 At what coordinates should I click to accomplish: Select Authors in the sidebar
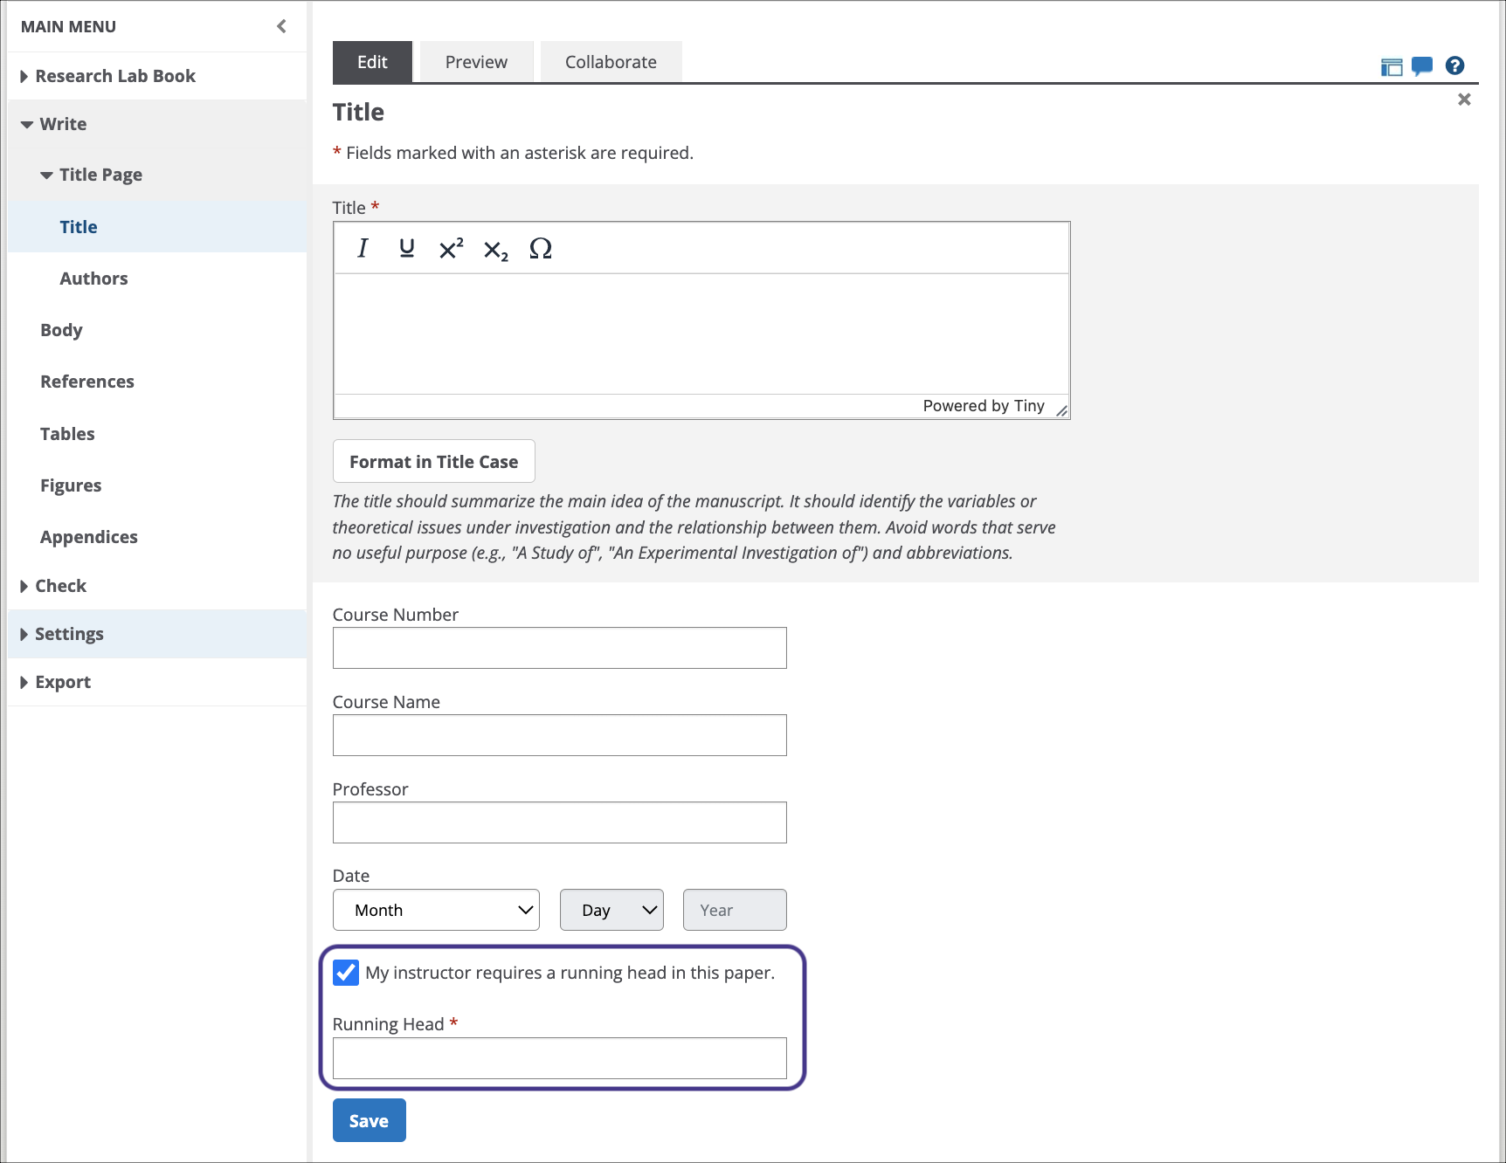[x=93, y=279]
